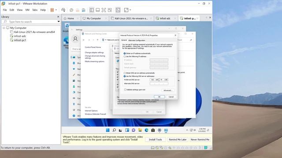The height and width of the screenshot is (158, 282).
Task: Toggle the thumbnail bar icon
Action: (x=98, y=10)
